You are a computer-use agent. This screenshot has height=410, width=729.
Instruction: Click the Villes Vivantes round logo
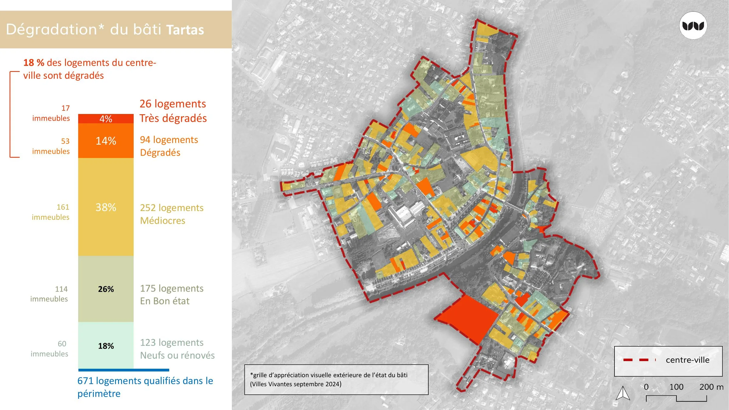pyautogui.click(x=693, y=26)
